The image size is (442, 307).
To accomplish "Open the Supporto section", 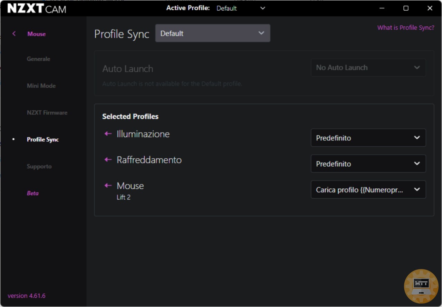I will pos(39,167).
